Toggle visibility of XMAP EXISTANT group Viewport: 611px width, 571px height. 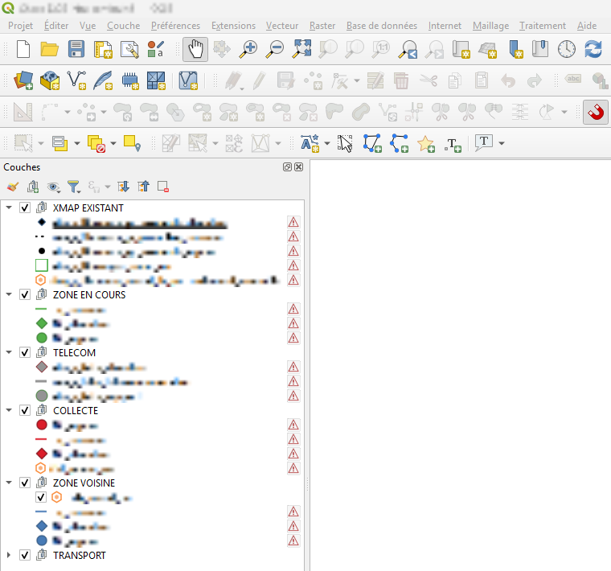click(25, 208)
